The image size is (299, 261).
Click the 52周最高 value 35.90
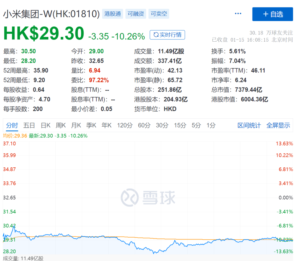pyautogui.click(x=41, y=70)
